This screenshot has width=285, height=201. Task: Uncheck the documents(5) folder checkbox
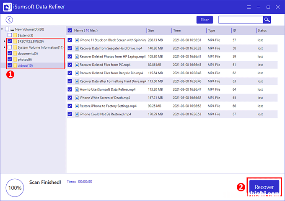[10, 54]
